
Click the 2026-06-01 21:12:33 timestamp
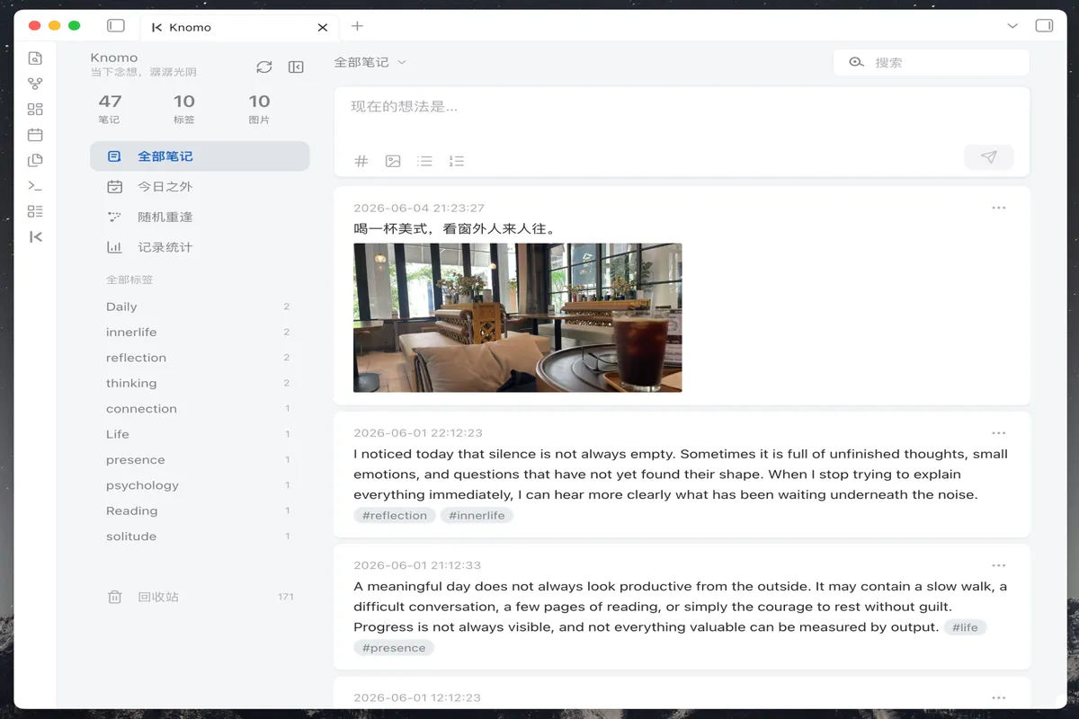tap(417, 565)
